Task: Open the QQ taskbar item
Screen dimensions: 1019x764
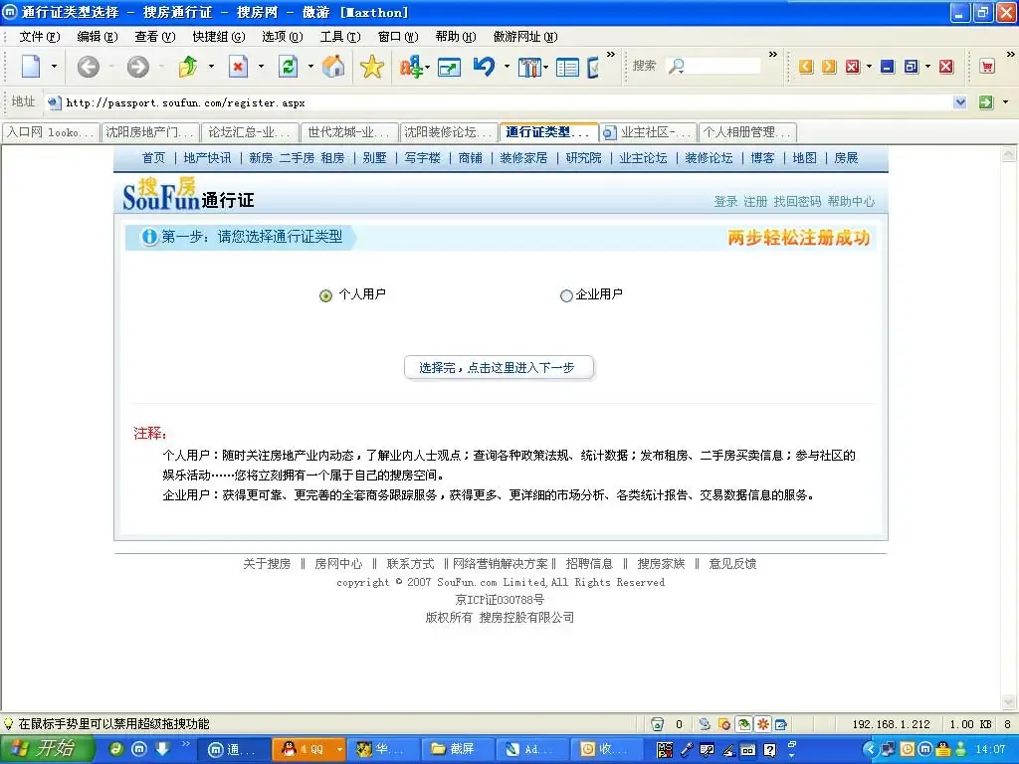Action: point(308,749)
